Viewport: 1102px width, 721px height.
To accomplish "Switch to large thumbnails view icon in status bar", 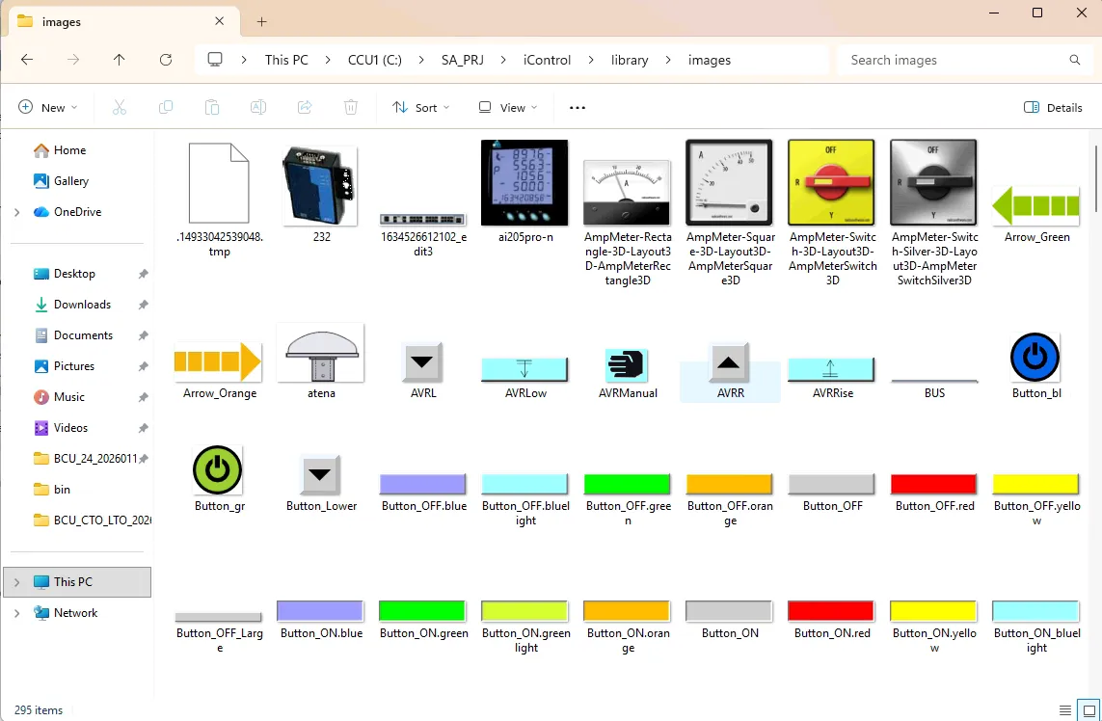I will 1089,709.
